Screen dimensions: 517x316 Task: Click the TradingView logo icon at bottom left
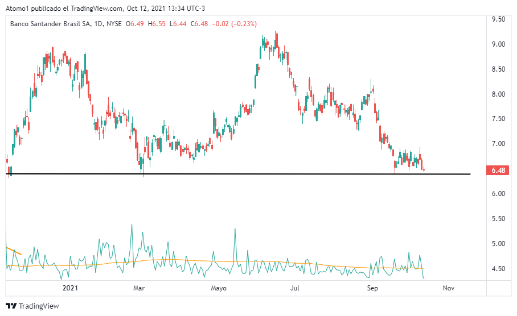[x=11, y=306]
